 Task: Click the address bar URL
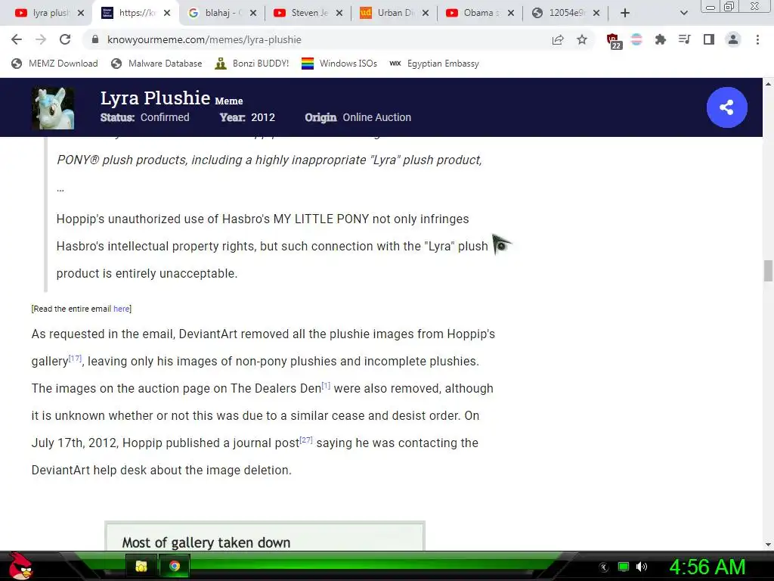pos(204,39)
